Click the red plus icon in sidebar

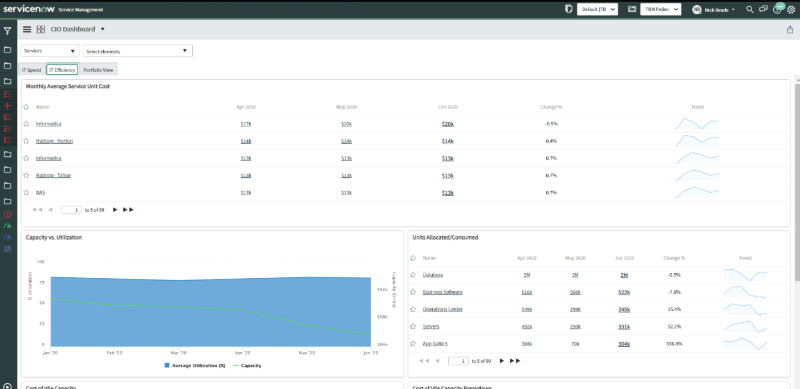point(7,106)
